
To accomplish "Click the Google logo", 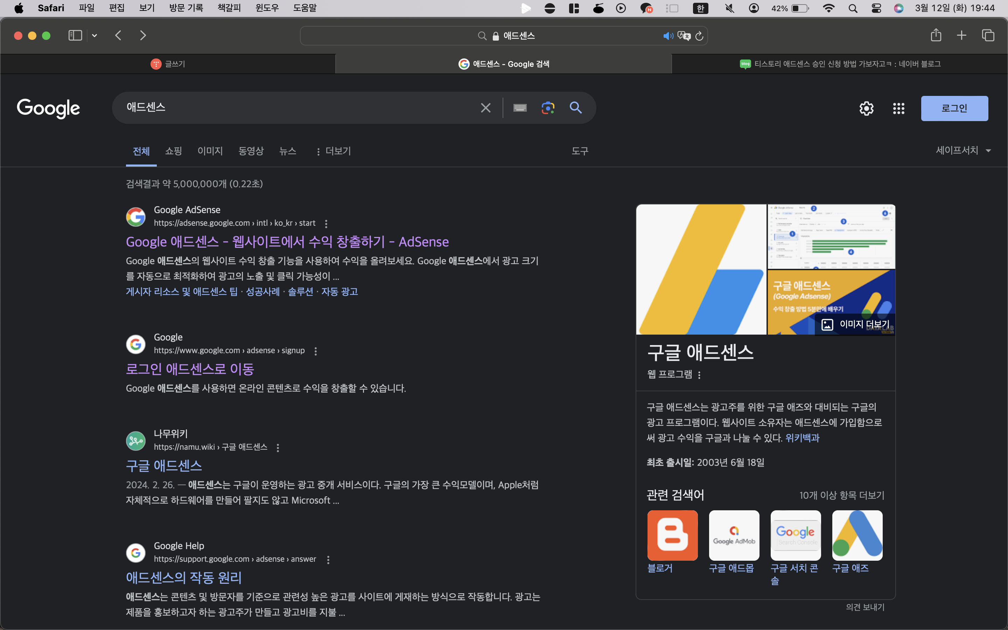I will pos(48,108).
